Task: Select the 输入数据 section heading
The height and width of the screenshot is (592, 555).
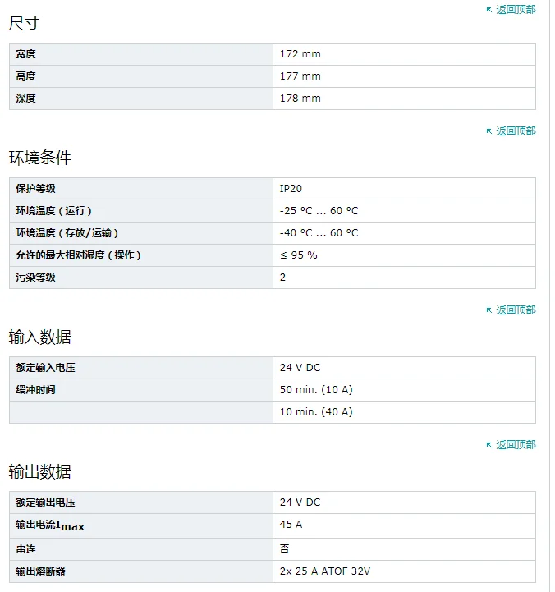Action: (40, 337)
